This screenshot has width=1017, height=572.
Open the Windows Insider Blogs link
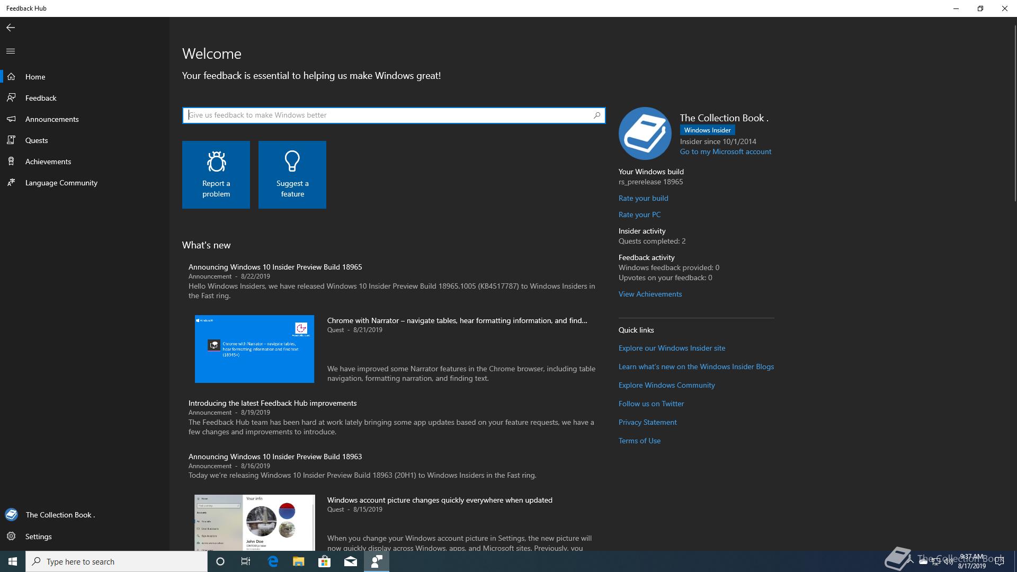pyautogui.click(x=696, y=367)
